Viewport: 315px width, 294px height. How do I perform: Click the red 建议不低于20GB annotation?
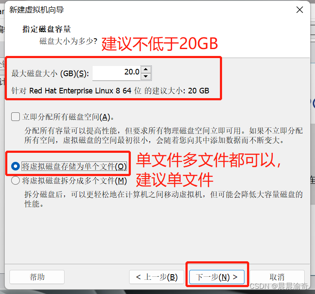(x=160, y=43)
